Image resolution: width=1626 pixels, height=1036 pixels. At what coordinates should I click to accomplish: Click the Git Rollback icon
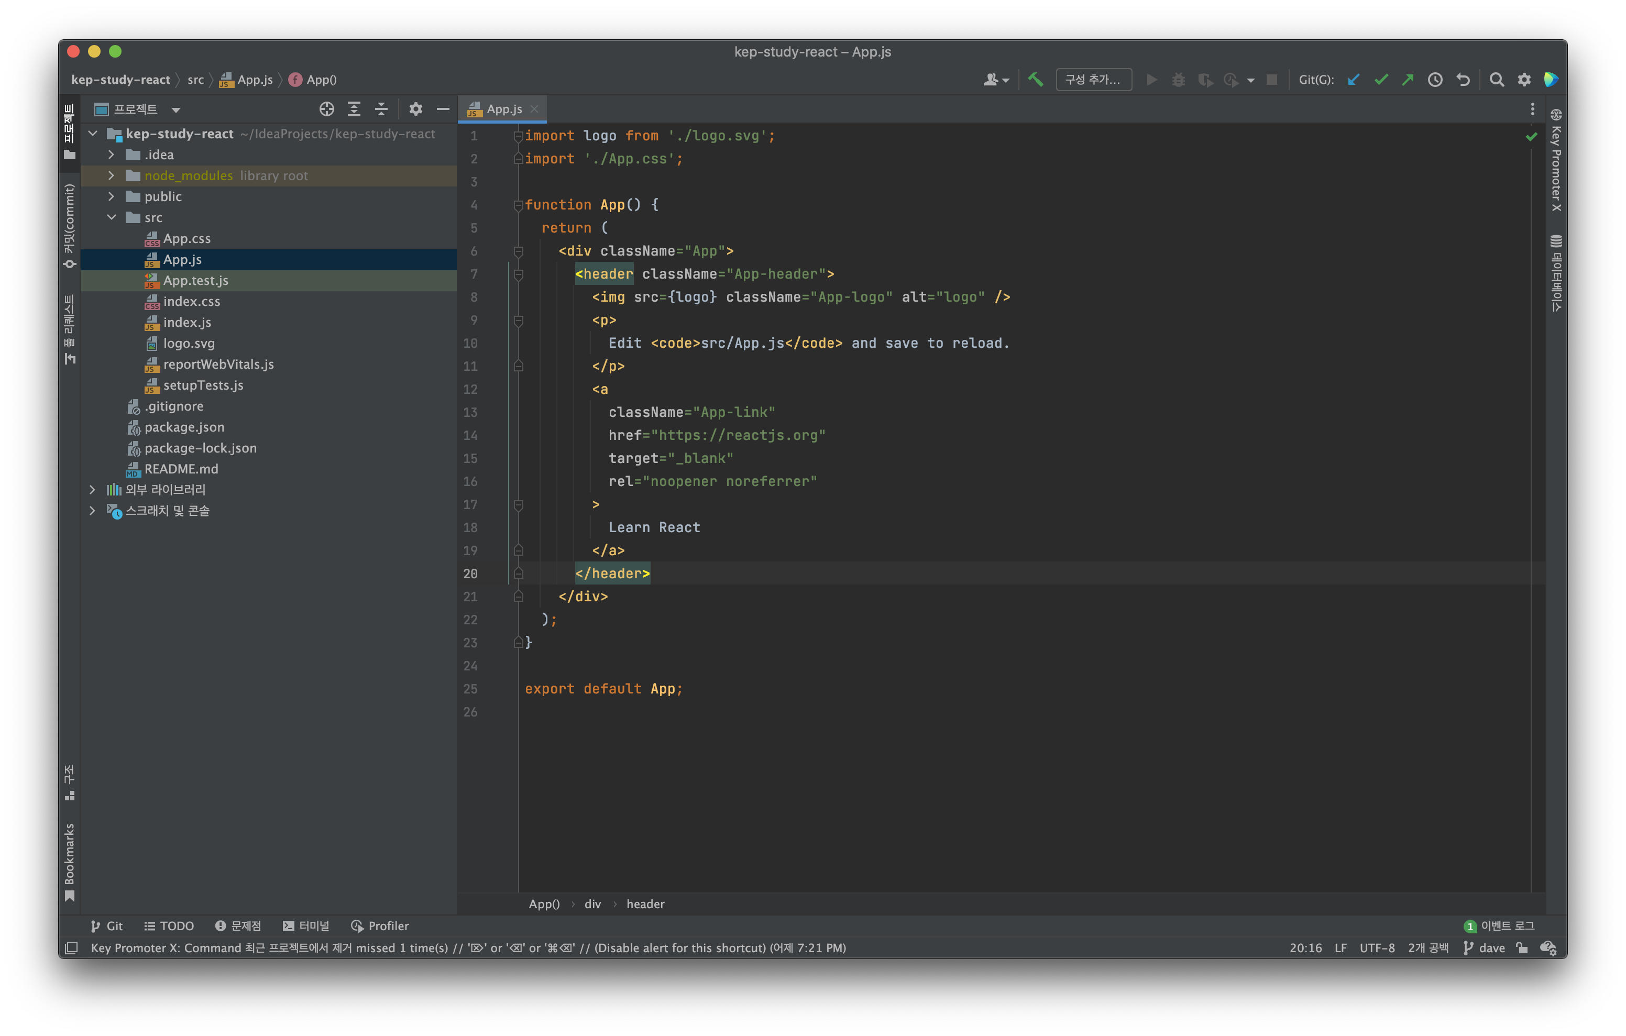tap(1463, 80)
